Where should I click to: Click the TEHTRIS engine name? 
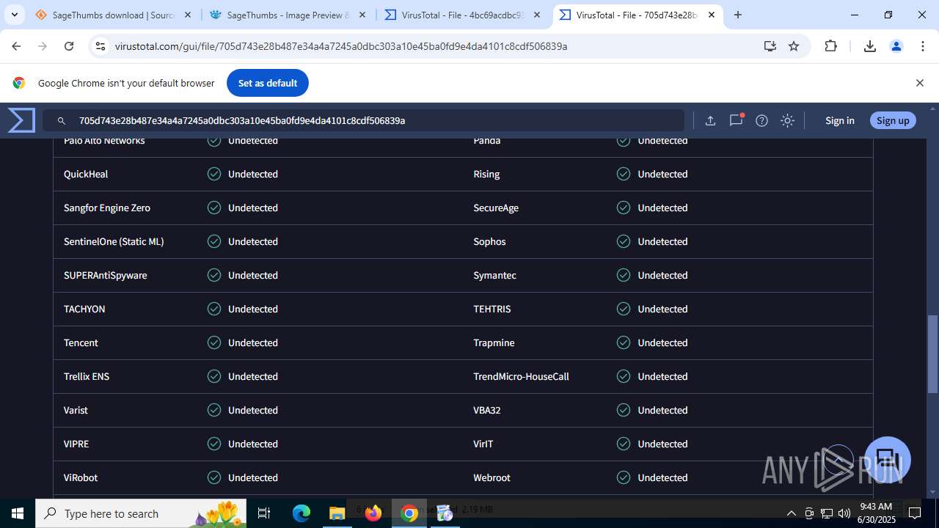[492, 309]
